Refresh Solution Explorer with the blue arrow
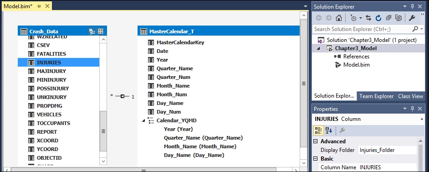 point(378,18)
